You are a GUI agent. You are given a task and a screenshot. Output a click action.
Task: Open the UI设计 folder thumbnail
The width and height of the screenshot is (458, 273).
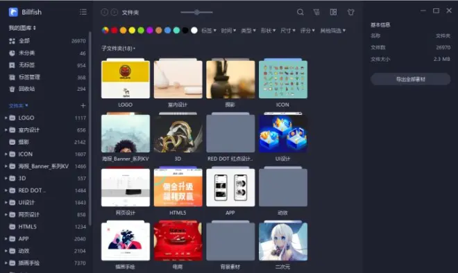pos(282,132)
